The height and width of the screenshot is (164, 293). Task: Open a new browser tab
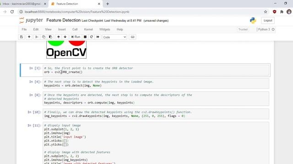108,4
